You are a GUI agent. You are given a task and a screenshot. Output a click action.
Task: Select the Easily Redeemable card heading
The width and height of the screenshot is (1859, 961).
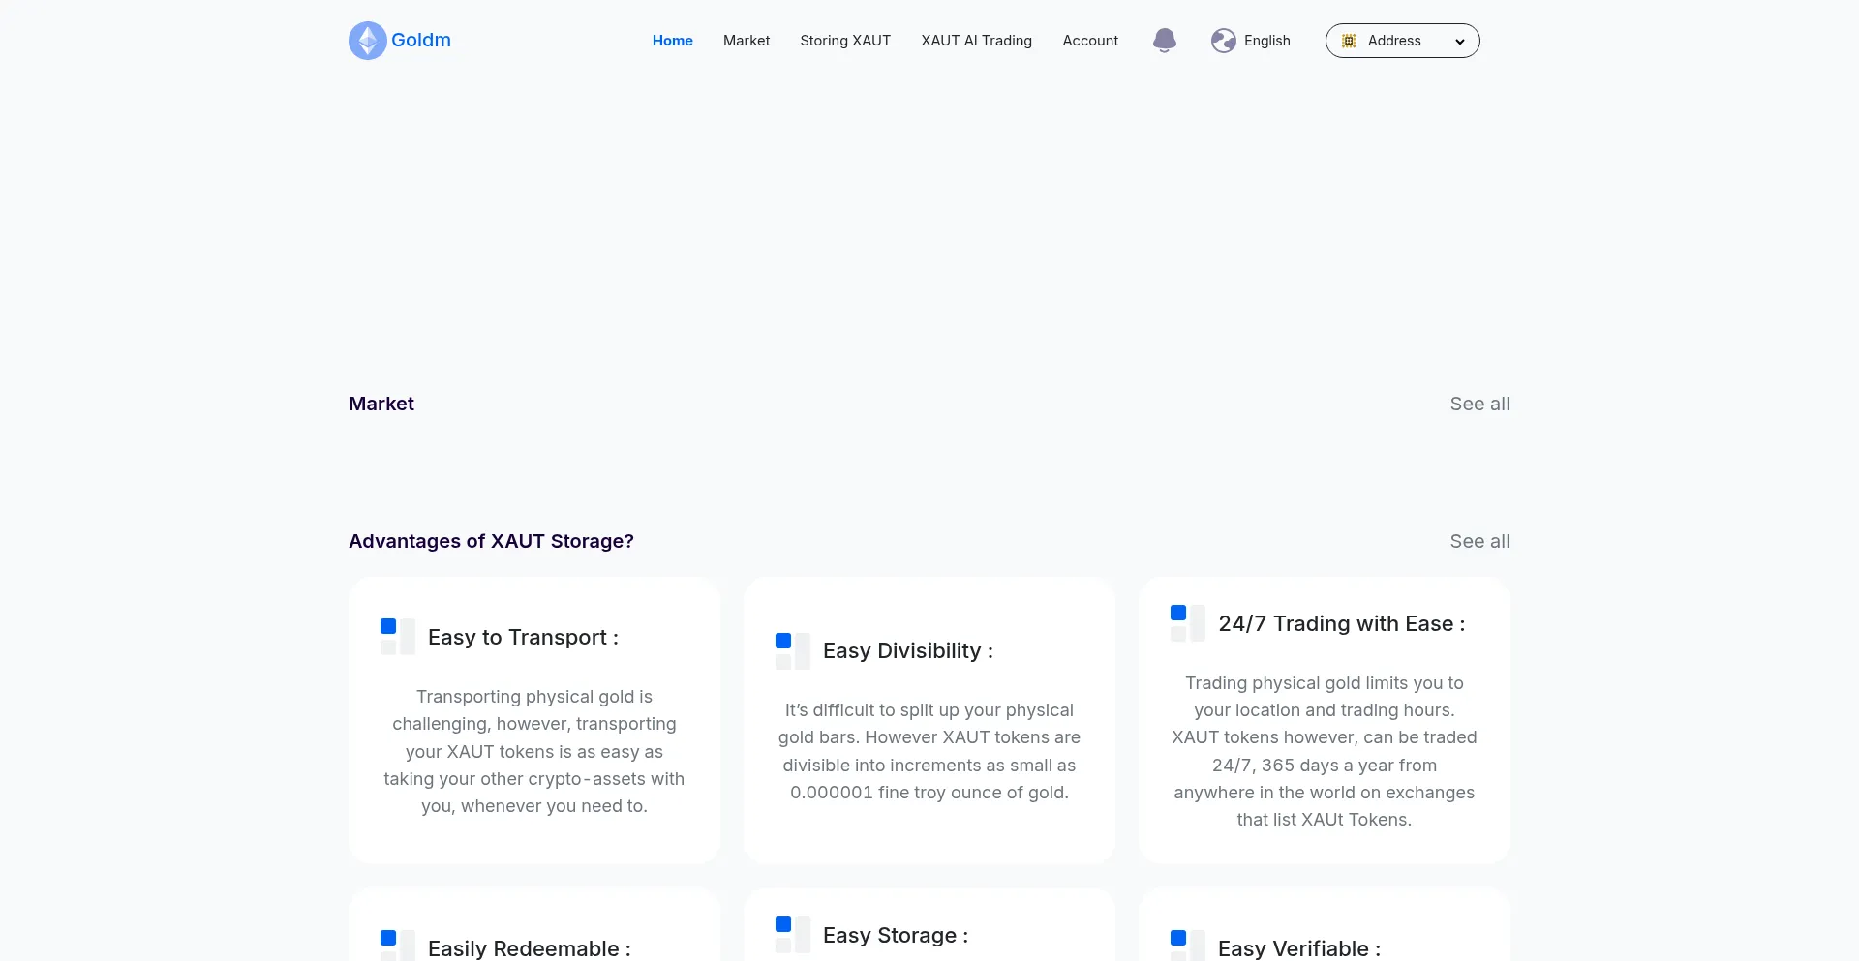[529, 948]
